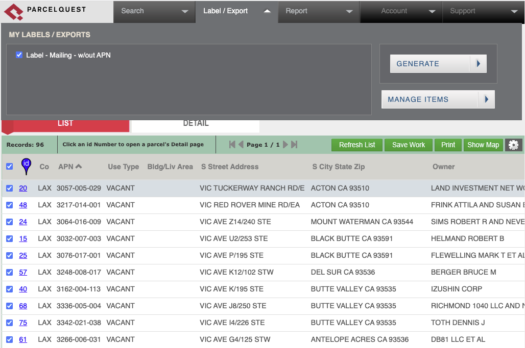Go to first page of results
525x348 pixels.
tap(232, 145)
